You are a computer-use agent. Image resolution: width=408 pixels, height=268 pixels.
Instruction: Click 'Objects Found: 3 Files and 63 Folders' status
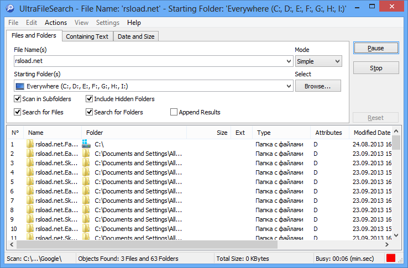[128, 259]
